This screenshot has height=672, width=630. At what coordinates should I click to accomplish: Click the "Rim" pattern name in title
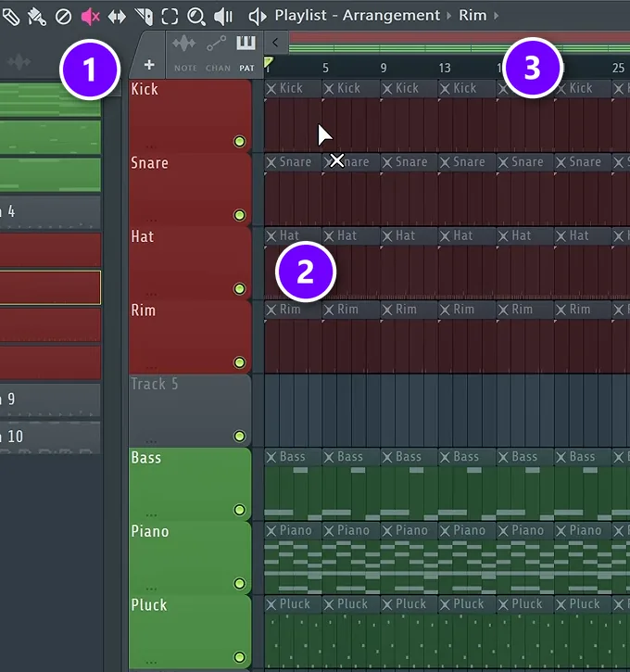click(x=472, y=16)
